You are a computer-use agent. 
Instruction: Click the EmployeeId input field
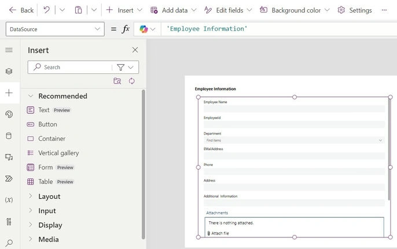pos(294,124)
